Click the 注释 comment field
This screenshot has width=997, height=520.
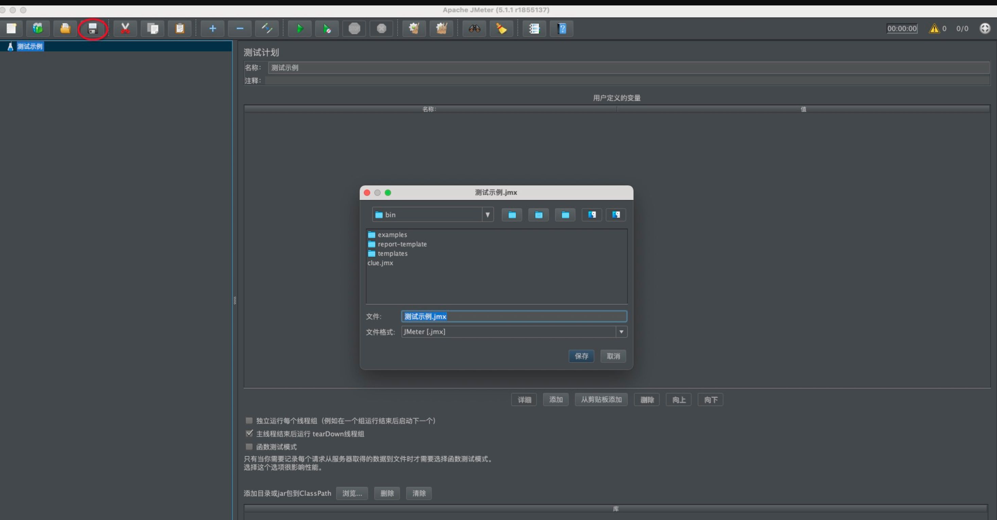627,80
